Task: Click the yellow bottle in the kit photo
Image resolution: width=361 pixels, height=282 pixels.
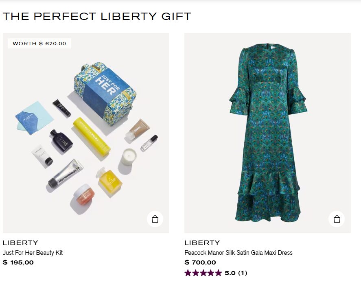Action: click(x=92, y=136)
